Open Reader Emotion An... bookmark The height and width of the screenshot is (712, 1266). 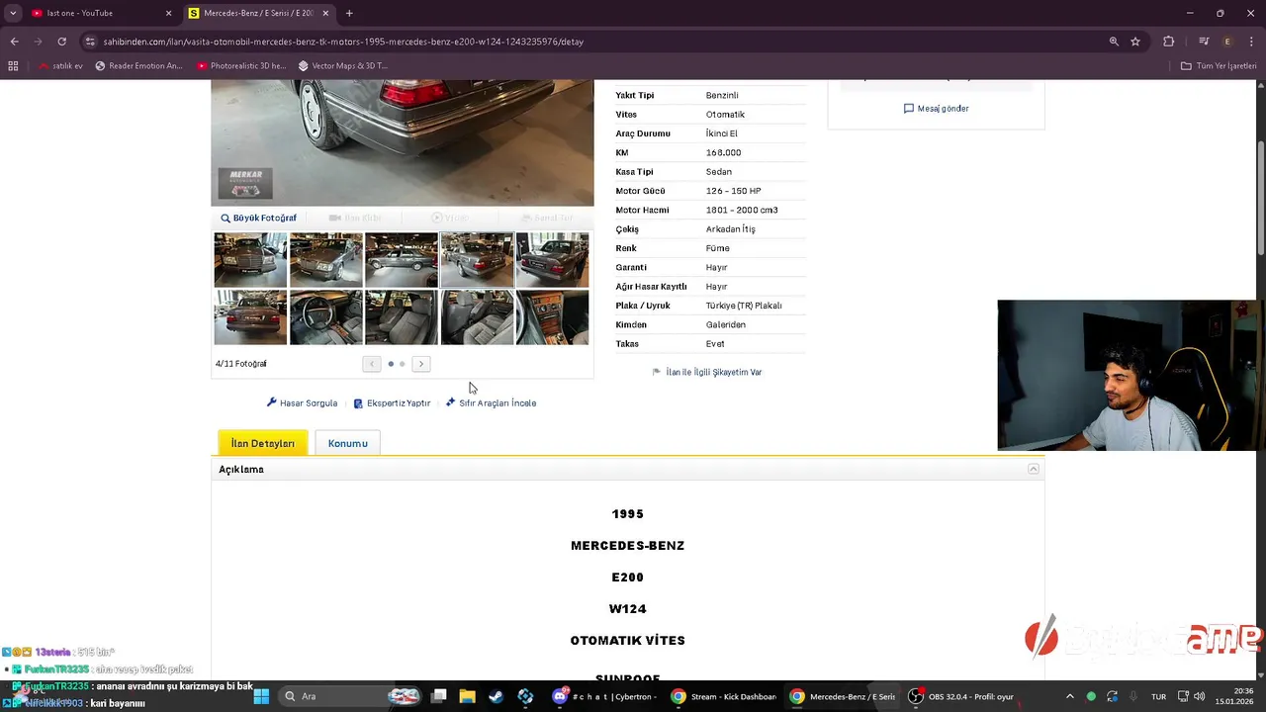[x=139, y=66]
